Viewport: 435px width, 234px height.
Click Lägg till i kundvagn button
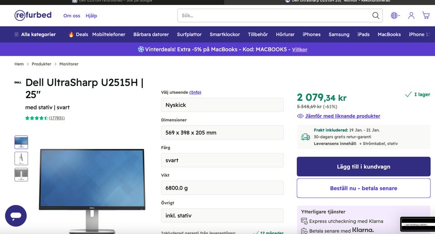pyautogui.click(x=363, y=167)
